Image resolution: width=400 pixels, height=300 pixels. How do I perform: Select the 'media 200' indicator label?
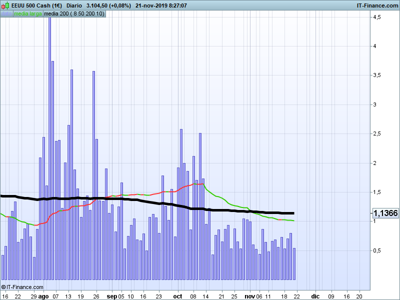click(74, 13)
